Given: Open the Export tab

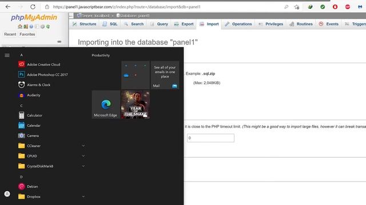Looking at the screenshot, I should pos(184,24).
